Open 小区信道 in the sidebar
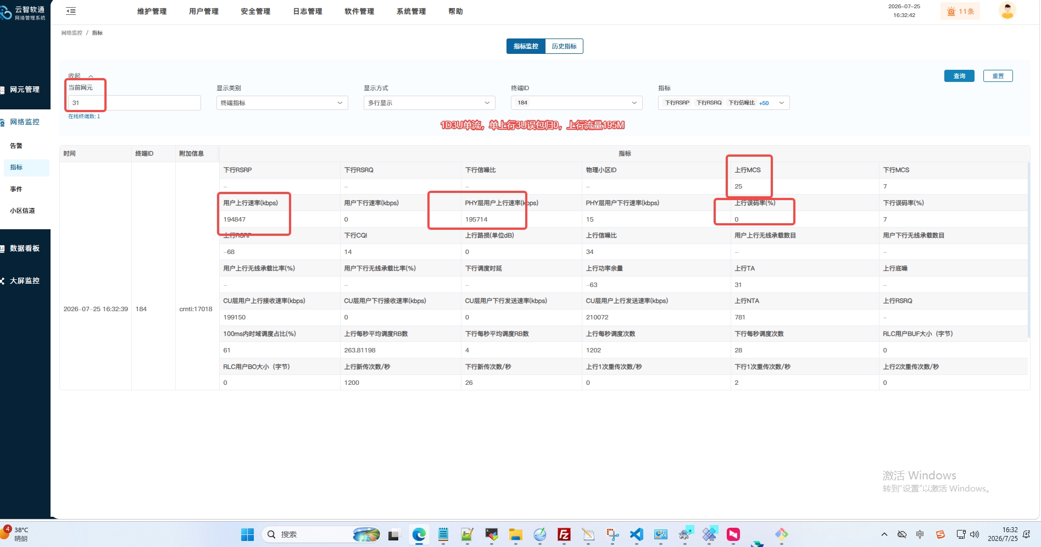1041x547 pixels. point(23,211)
